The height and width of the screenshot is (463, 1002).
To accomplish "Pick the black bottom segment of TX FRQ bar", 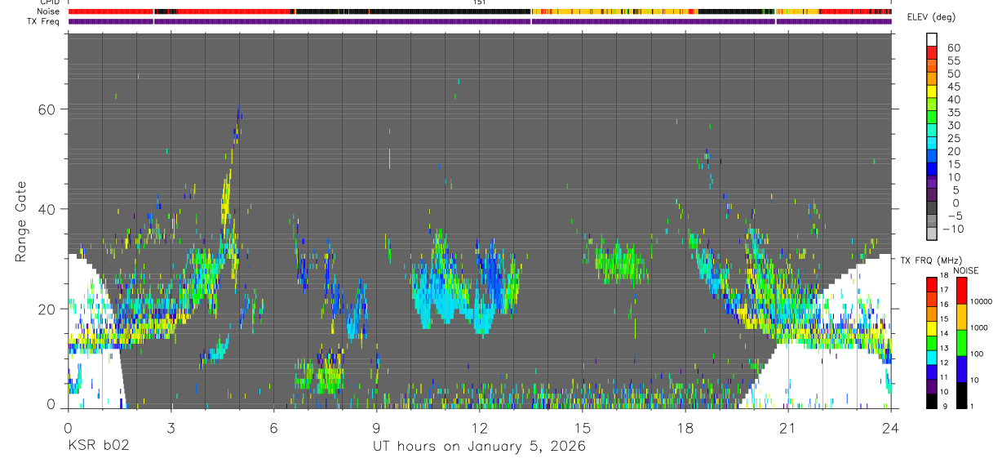I will point(932,402).
